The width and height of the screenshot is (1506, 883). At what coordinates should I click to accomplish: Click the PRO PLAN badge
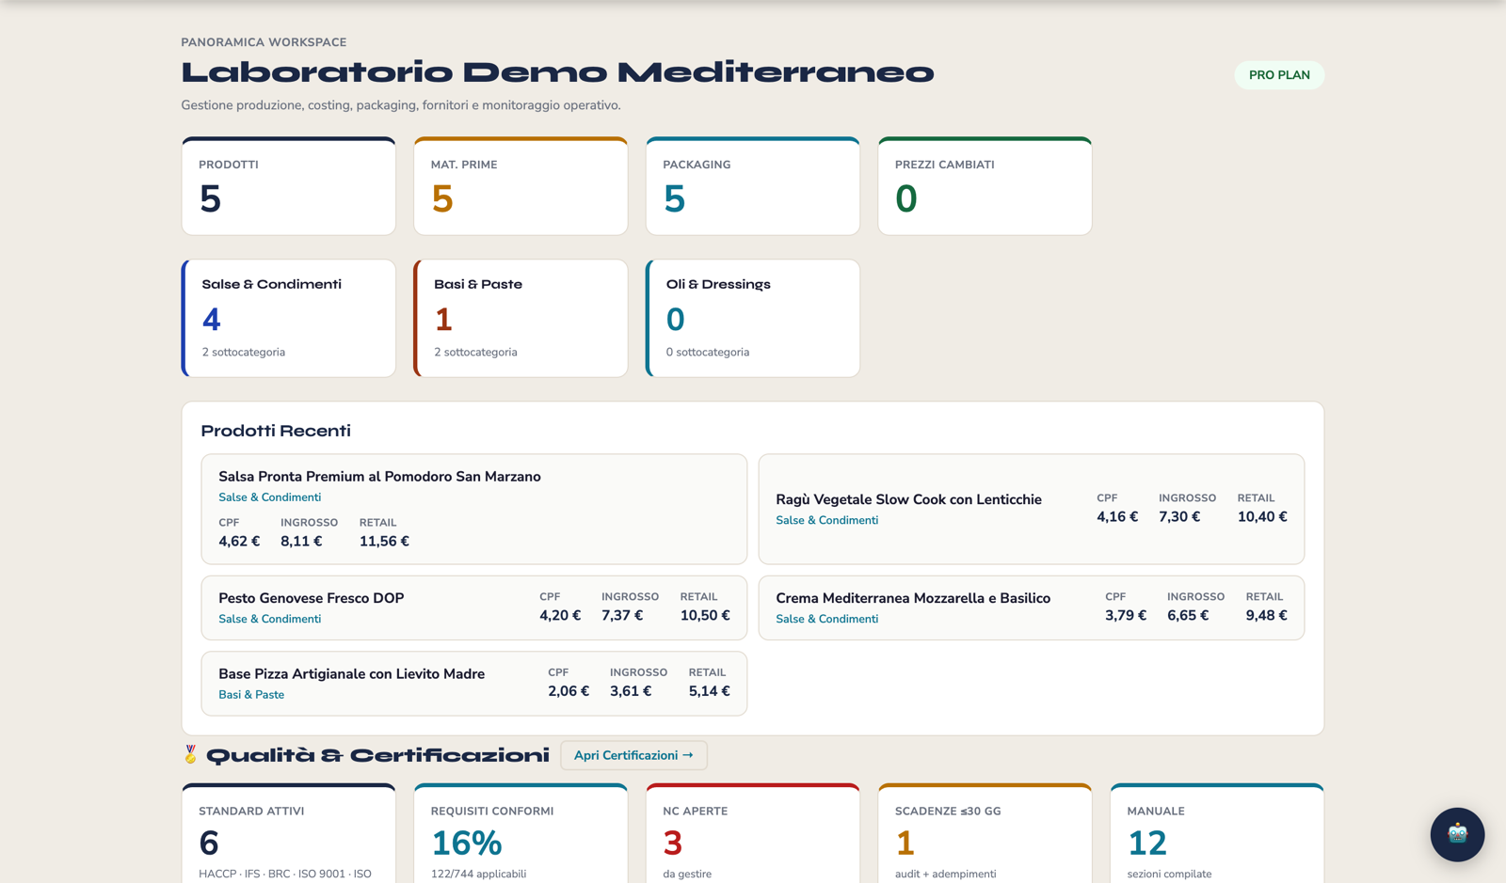click(x=1279, y=75)
